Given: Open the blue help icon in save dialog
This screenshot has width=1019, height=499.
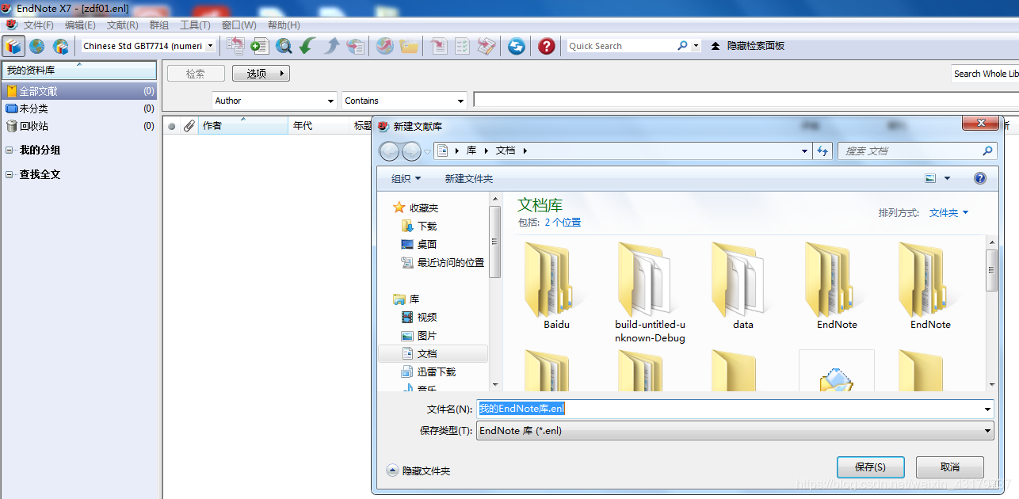Looking at the screenshot, I should [980, 178].
